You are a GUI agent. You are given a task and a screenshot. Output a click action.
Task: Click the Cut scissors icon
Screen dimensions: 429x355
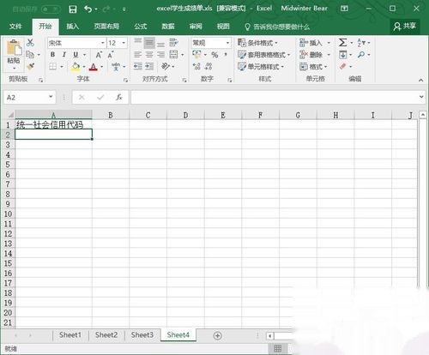click(30, 43)
